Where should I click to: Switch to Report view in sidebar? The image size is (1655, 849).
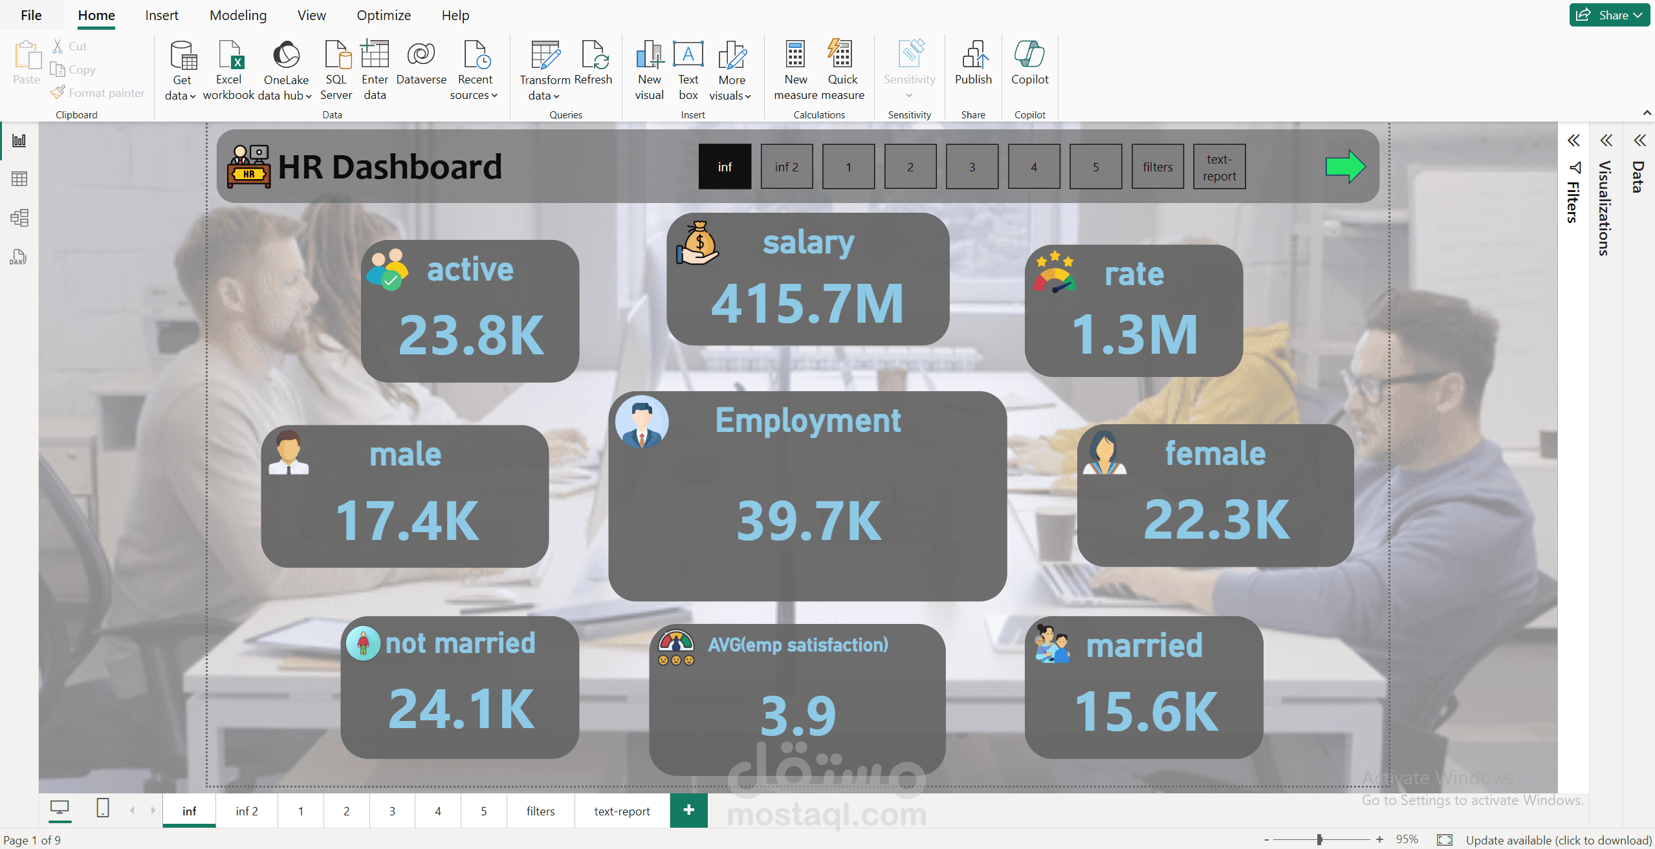(x=19, y=140)
